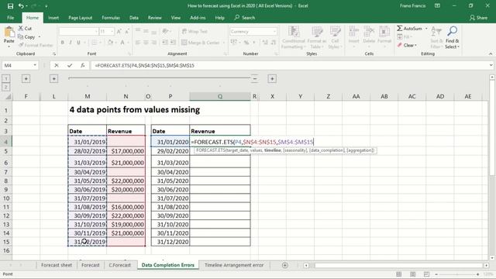Switch to the Review tab
The height and width of the screenshot is (279, 496).
(155, 18)
